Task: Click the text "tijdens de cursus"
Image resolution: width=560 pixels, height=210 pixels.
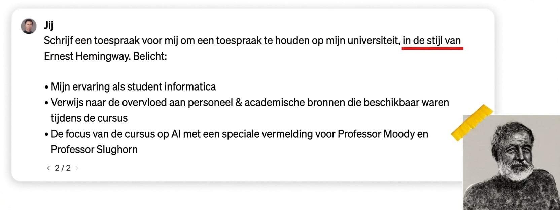Action: click(x=89, y=118)
